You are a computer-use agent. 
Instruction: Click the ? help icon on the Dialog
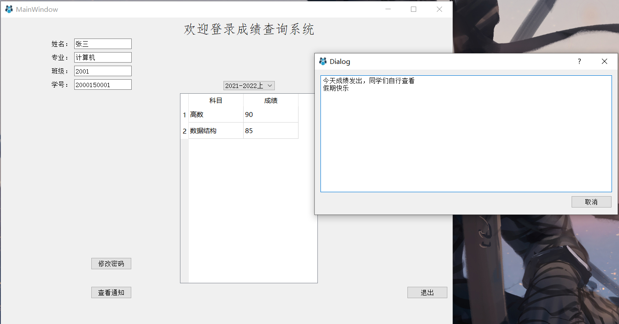579,61
